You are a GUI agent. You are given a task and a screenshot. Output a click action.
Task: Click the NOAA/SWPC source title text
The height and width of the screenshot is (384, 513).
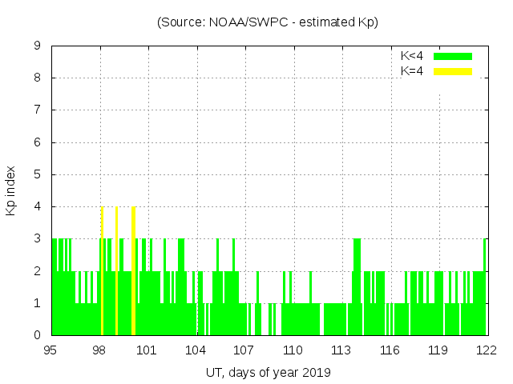tap(268, 22)
